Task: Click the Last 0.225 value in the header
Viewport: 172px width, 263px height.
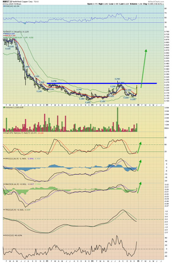Action: [x=124, y=4]
